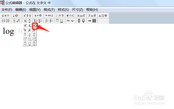Open the fraction and radical templates palette
The image size is (174, 109).
click(16, 21)
